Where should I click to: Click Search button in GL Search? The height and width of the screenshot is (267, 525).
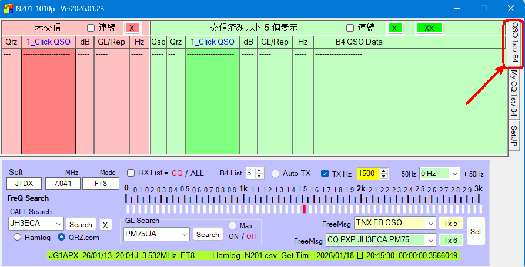pyautogui.click(x=208, y=234)
